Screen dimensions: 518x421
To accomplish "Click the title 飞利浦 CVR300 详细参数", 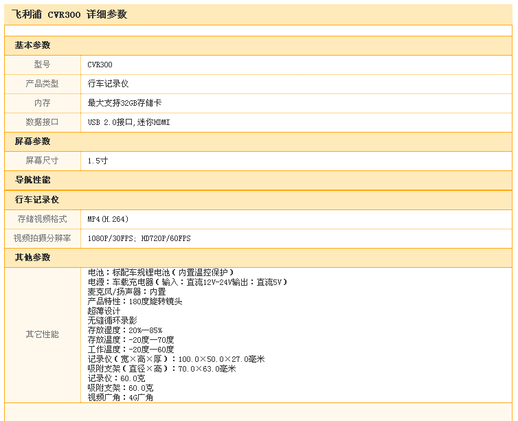I will (69, 14).
